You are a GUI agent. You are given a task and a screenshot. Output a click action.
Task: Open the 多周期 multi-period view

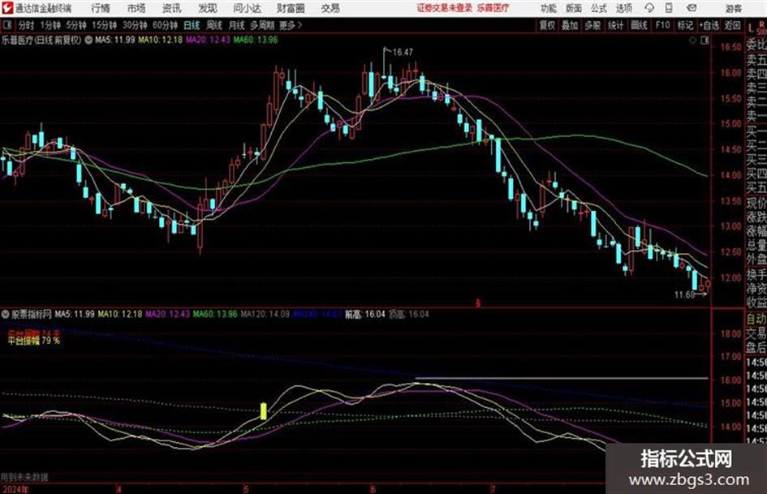[262, 25]
